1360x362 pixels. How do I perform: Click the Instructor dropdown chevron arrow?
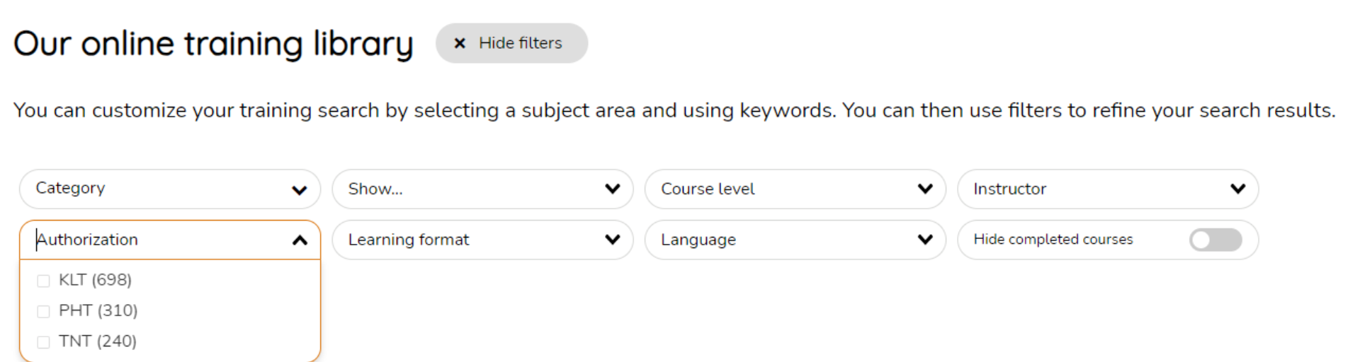[x=1237, y=189]
